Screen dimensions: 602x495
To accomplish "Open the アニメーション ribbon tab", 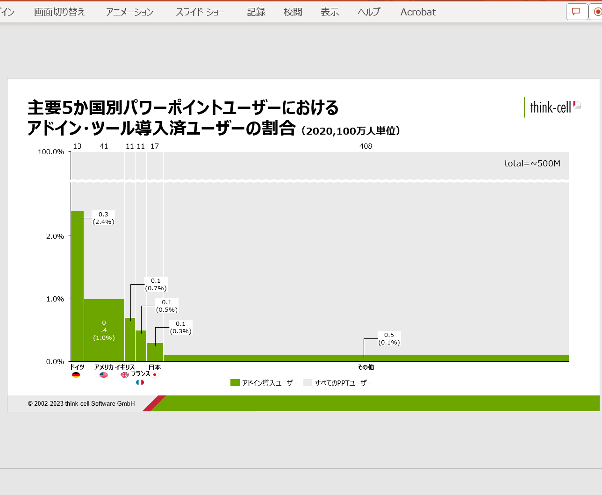I will pyautogui.click(x=130, y=12).
